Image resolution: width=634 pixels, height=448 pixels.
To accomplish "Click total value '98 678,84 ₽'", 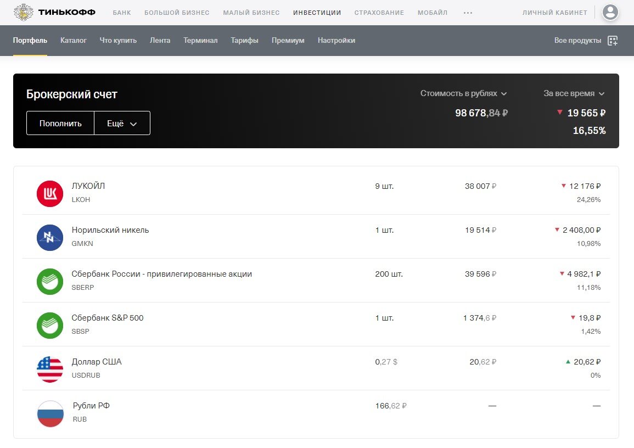I will coord(481,113).
